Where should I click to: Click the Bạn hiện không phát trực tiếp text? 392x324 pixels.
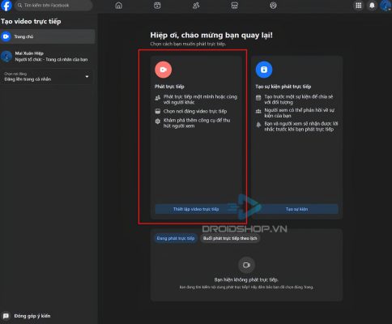point(246,279)
